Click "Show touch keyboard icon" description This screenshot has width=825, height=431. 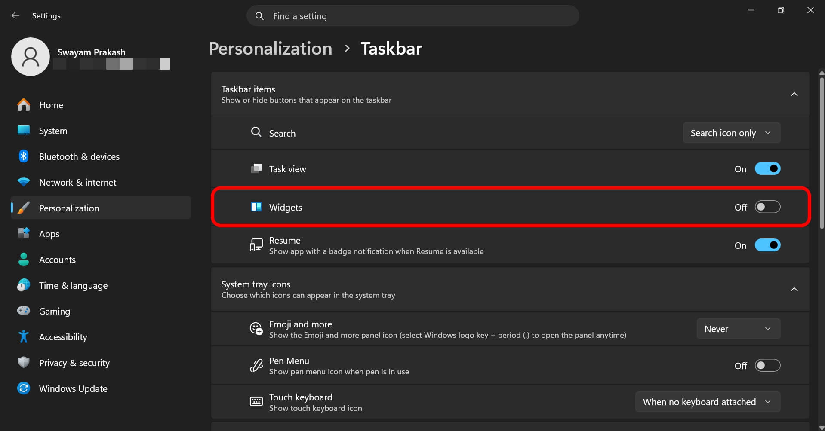[x=316, y=408]
